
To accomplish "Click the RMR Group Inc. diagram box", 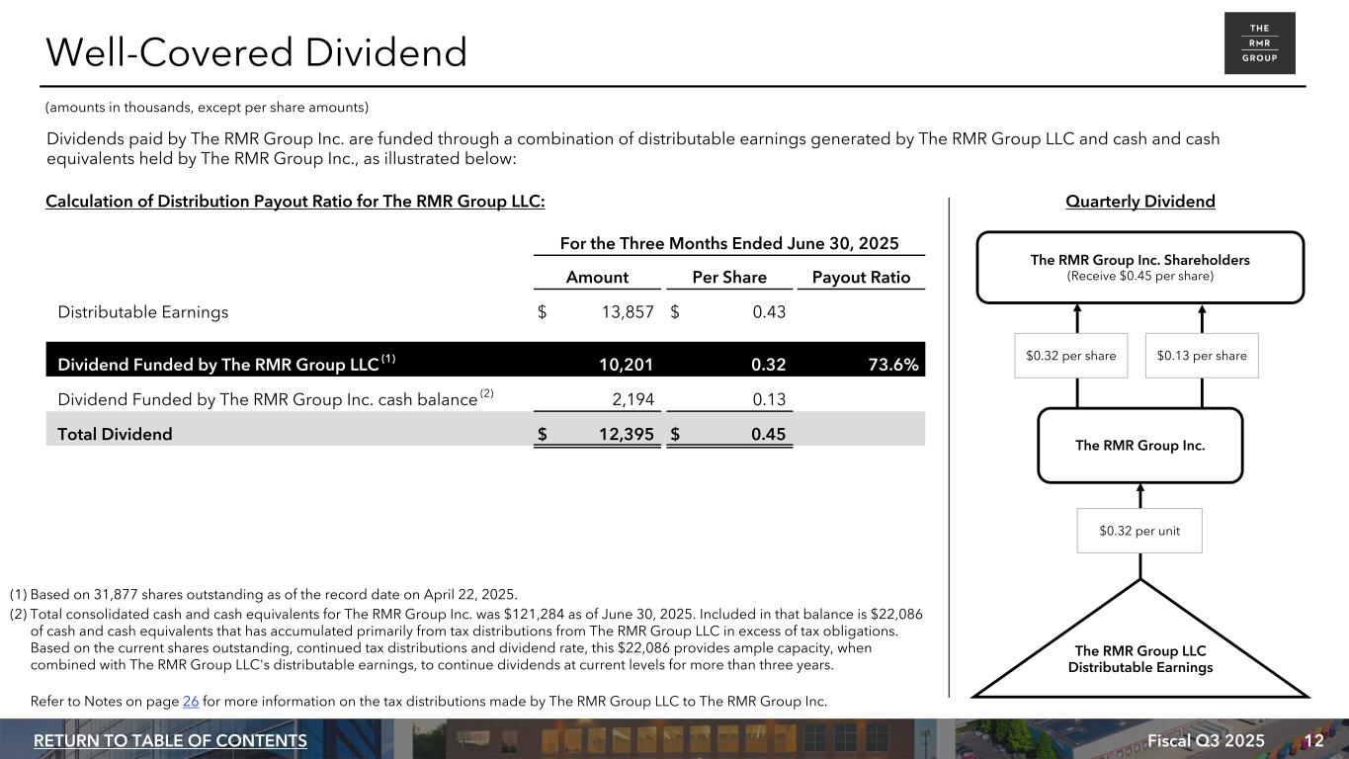I will [x=1139, y=446].
